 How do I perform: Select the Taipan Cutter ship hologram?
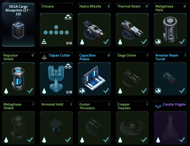(x=56, y=79)
